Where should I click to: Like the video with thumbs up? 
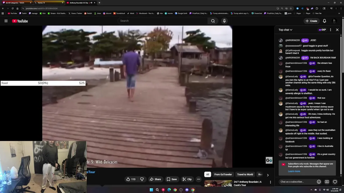(131, 179)
